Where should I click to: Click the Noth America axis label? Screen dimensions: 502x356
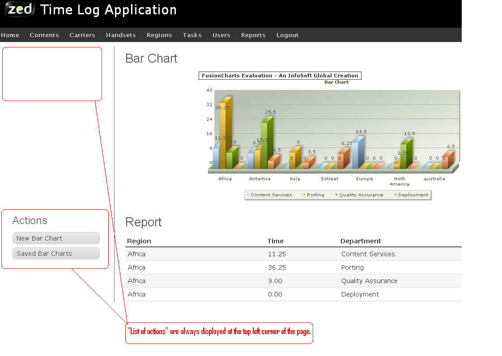[399, 181]
